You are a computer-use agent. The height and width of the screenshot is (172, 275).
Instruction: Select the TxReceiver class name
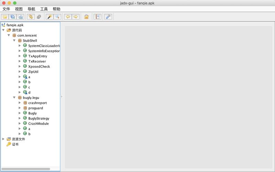pos(37,61)
